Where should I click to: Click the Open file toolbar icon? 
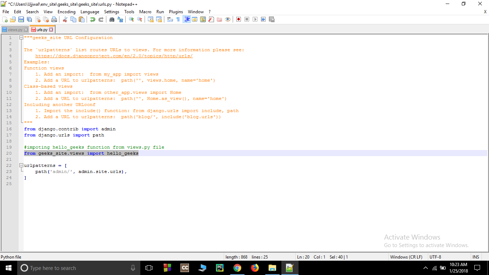(x=13, y=19)
